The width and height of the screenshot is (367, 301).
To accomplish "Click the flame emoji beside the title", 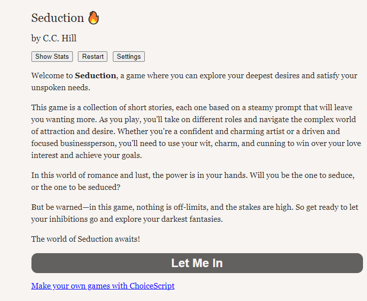I will click(93, 18).
